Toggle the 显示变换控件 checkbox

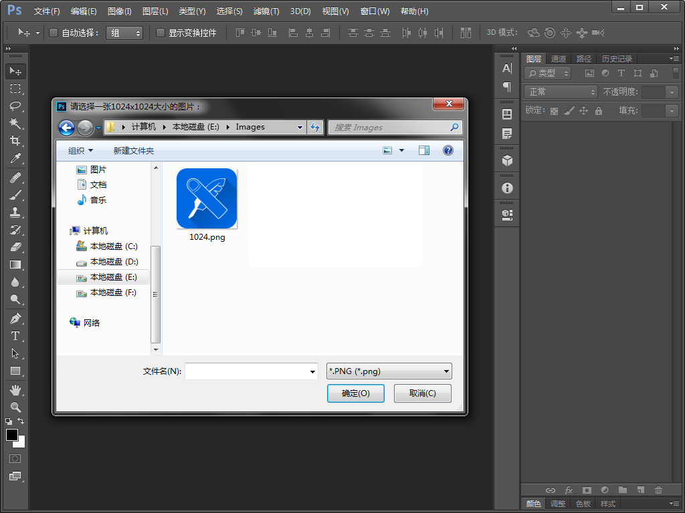pos(161,33)
